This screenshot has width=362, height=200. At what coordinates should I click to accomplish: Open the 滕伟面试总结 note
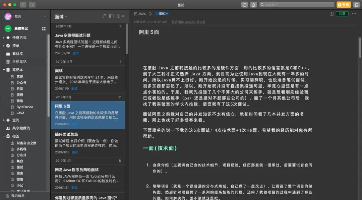pyautogui.click(x=88, y=143)
